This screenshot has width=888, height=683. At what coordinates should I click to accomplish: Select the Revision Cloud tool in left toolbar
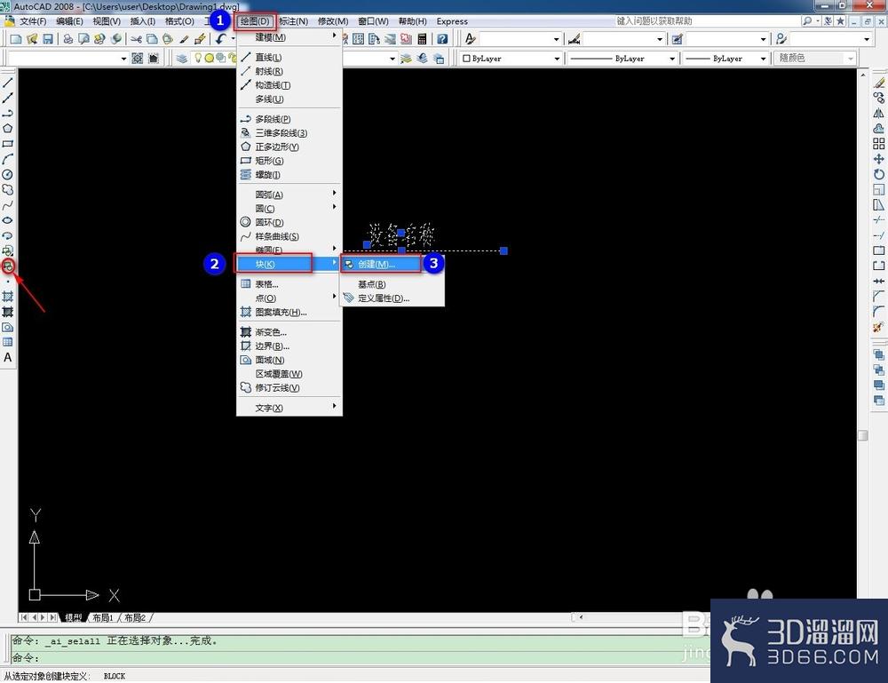click(8, 190)
